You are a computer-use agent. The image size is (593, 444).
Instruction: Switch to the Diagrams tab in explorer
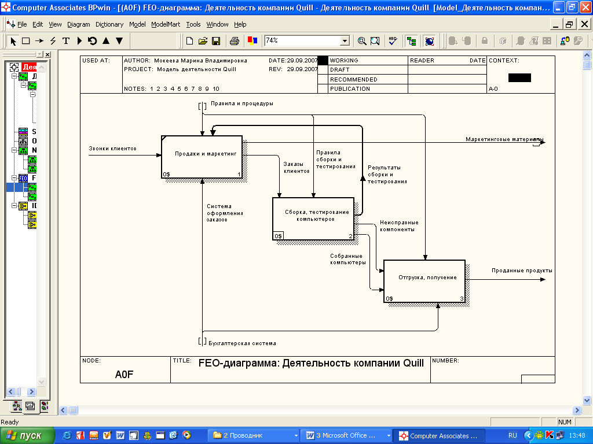click(30, 406)
